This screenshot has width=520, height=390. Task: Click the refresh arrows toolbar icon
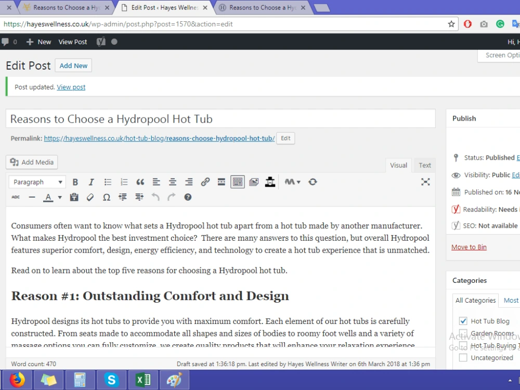313,182
